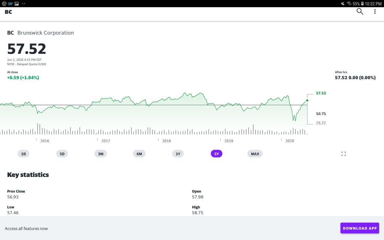Click the Access all features now text

pyautogui.click(x=26, y=228)
